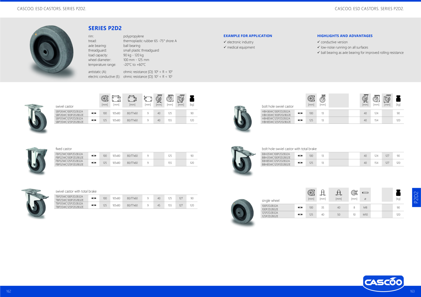This screenshot has width=421, height=297.
Task: Select the blue P2D2 side tab
Action: click(416, 197)
